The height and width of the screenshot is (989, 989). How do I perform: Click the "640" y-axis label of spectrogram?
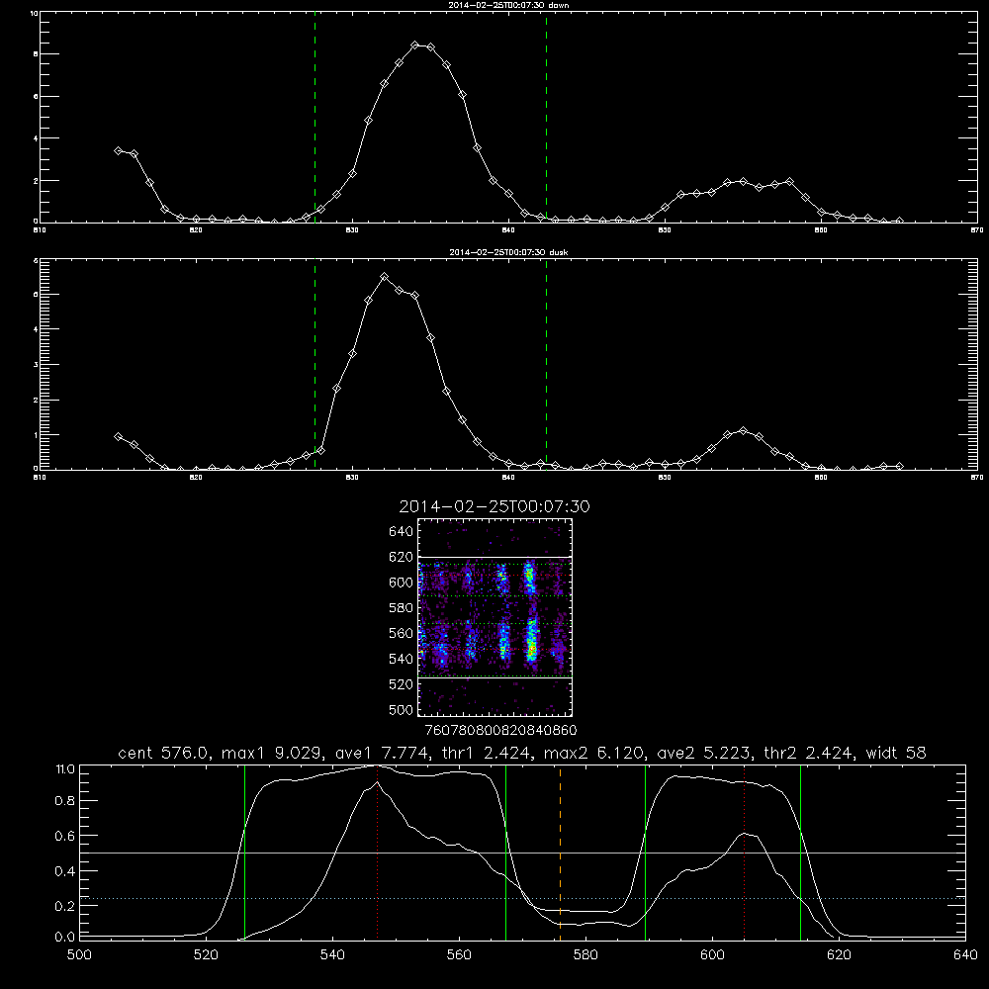coord(402,532)
